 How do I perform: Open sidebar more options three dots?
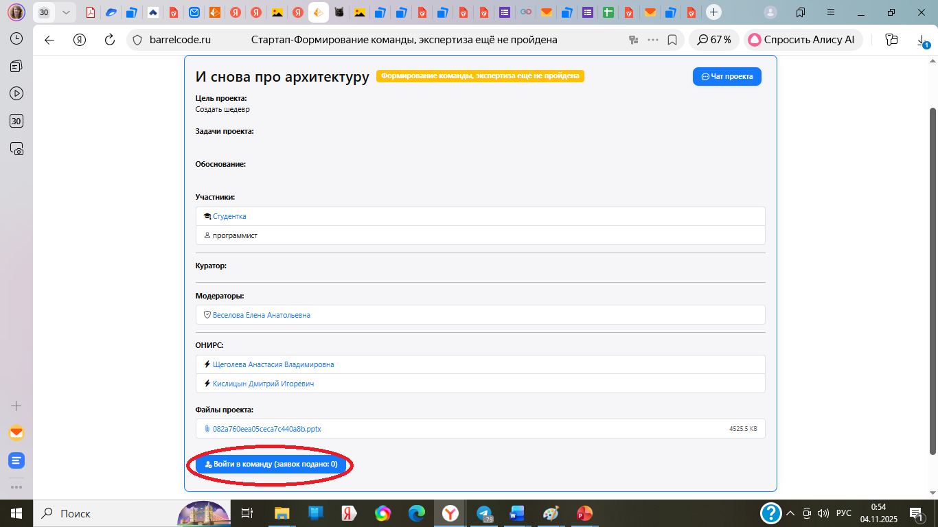click(16, 487)
